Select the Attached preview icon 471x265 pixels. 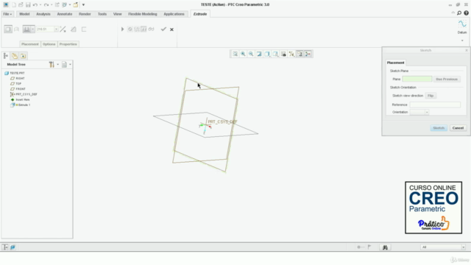click(144, 29)
